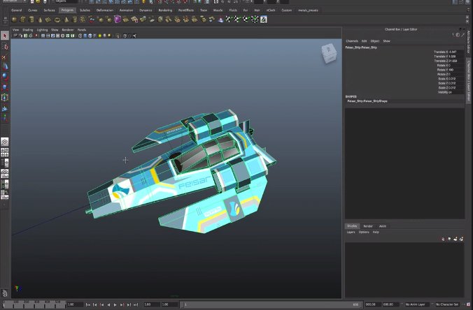
Task: Open the Options menu in Layer Editor
Action: 364,232
